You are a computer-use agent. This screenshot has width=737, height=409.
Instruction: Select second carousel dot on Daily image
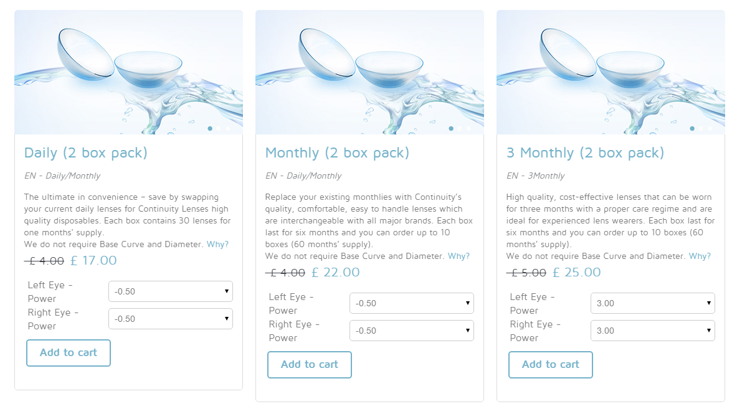[219, 129]
